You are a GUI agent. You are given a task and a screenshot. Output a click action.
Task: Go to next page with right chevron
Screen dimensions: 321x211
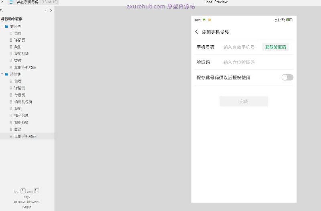click(51, 10)
